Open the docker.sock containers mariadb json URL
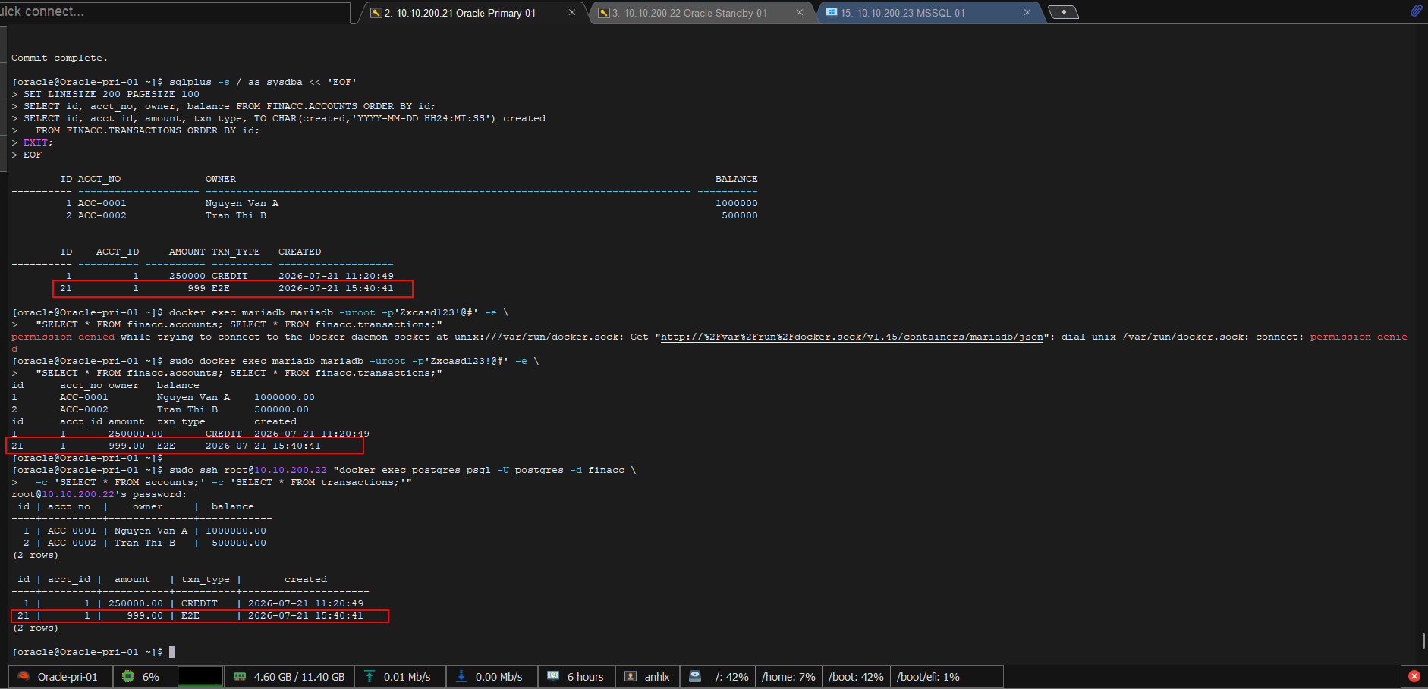This screenshot has height=689, width=1428. point(852,337)
